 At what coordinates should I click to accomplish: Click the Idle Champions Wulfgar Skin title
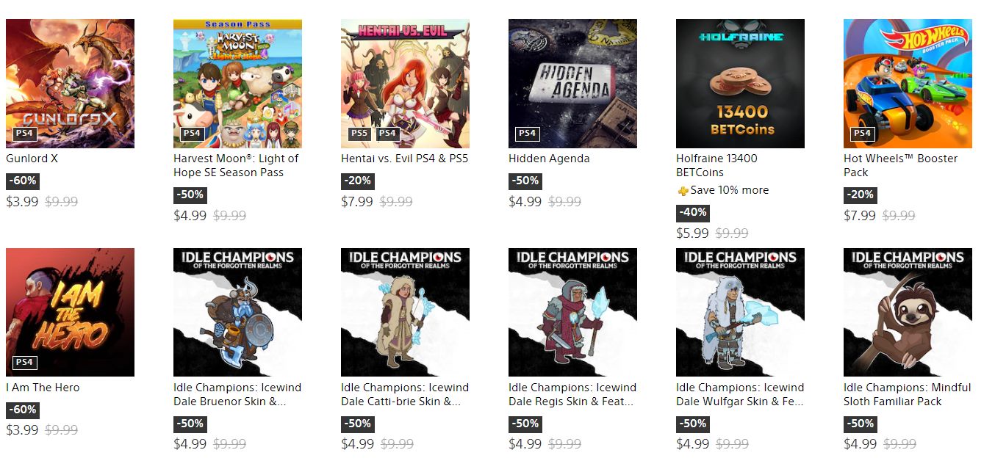point(740,394)
